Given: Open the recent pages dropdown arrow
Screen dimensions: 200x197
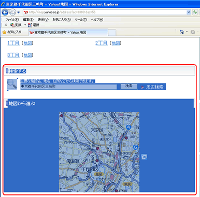Looking at the screenshot, I should (19, 12).
